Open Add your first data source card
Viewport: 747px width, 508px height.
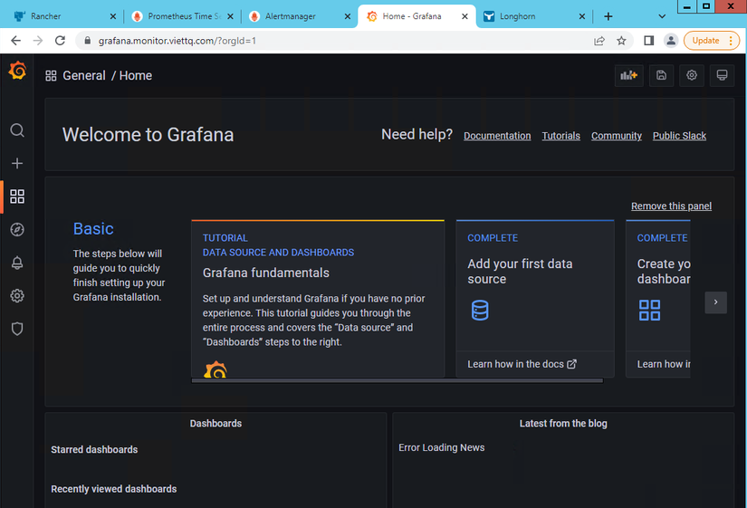tap(535, 299)
